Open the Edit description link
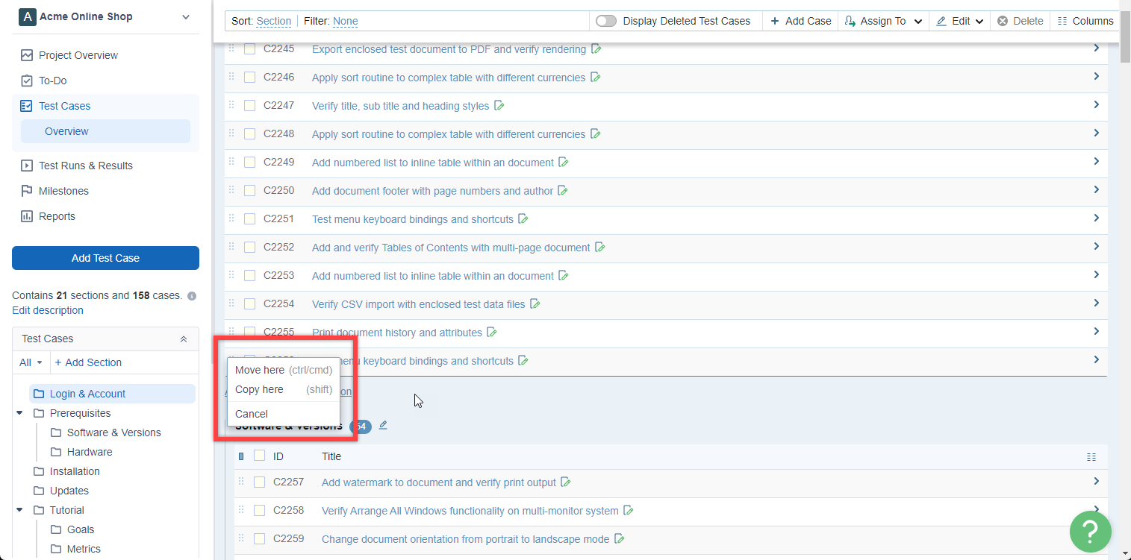Image resolution: width=1131 pixels, height=560 pixels. 48,310
